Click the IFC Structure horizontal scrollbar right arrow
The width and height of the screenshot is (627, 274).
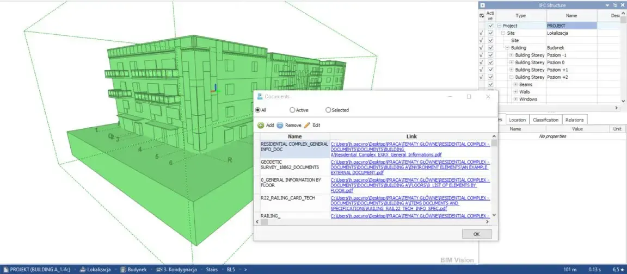click(616, 108)
